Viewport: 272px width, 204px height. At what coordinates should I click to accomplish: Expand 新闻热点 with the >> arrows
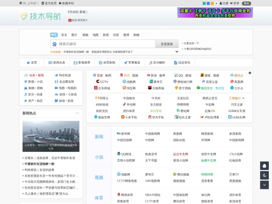pos(78,113)
